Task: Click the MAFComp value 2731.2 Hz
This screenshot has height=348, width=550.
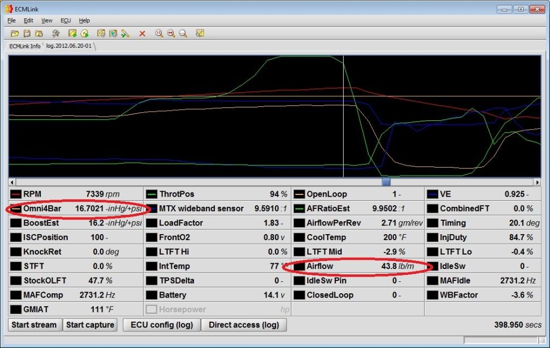Action: point(97,295)
